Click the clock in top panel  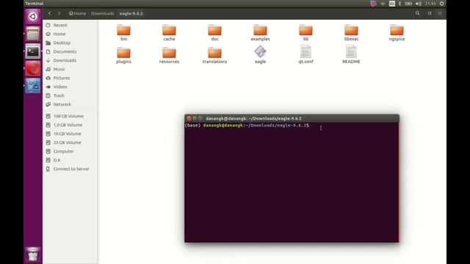(x=430, y=4)
